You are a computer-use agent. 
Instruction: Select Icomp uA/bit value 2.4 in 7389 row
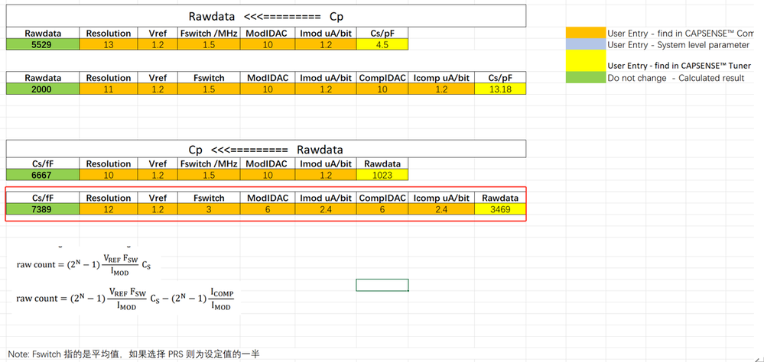point(441,209)
